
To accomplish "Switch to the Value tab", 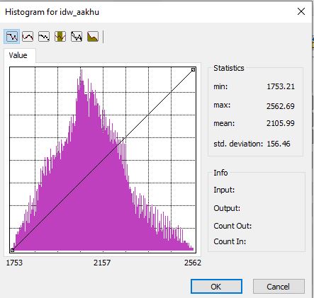I will click(18, 55).
